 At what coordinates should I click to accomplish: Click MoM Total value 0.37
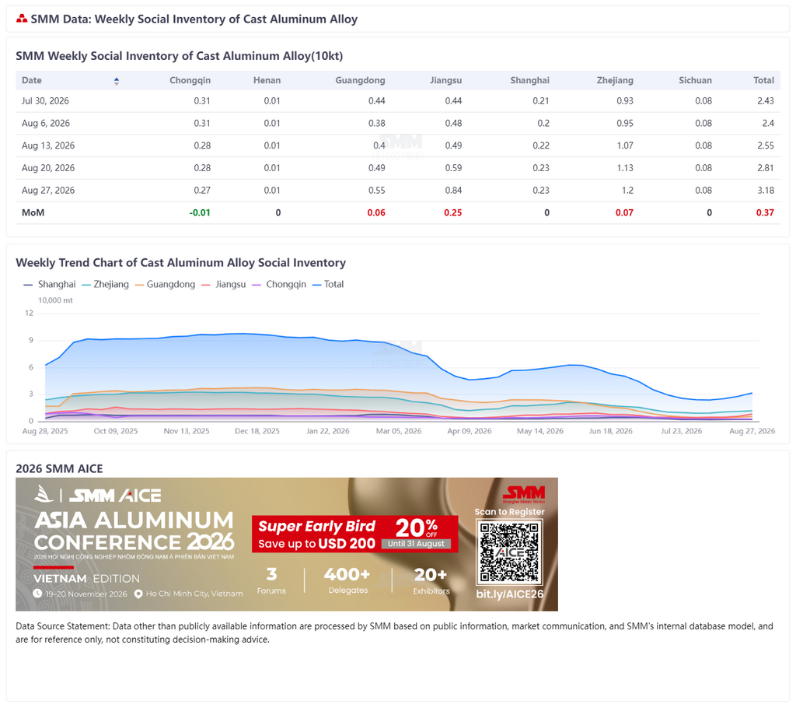[765, 212]
